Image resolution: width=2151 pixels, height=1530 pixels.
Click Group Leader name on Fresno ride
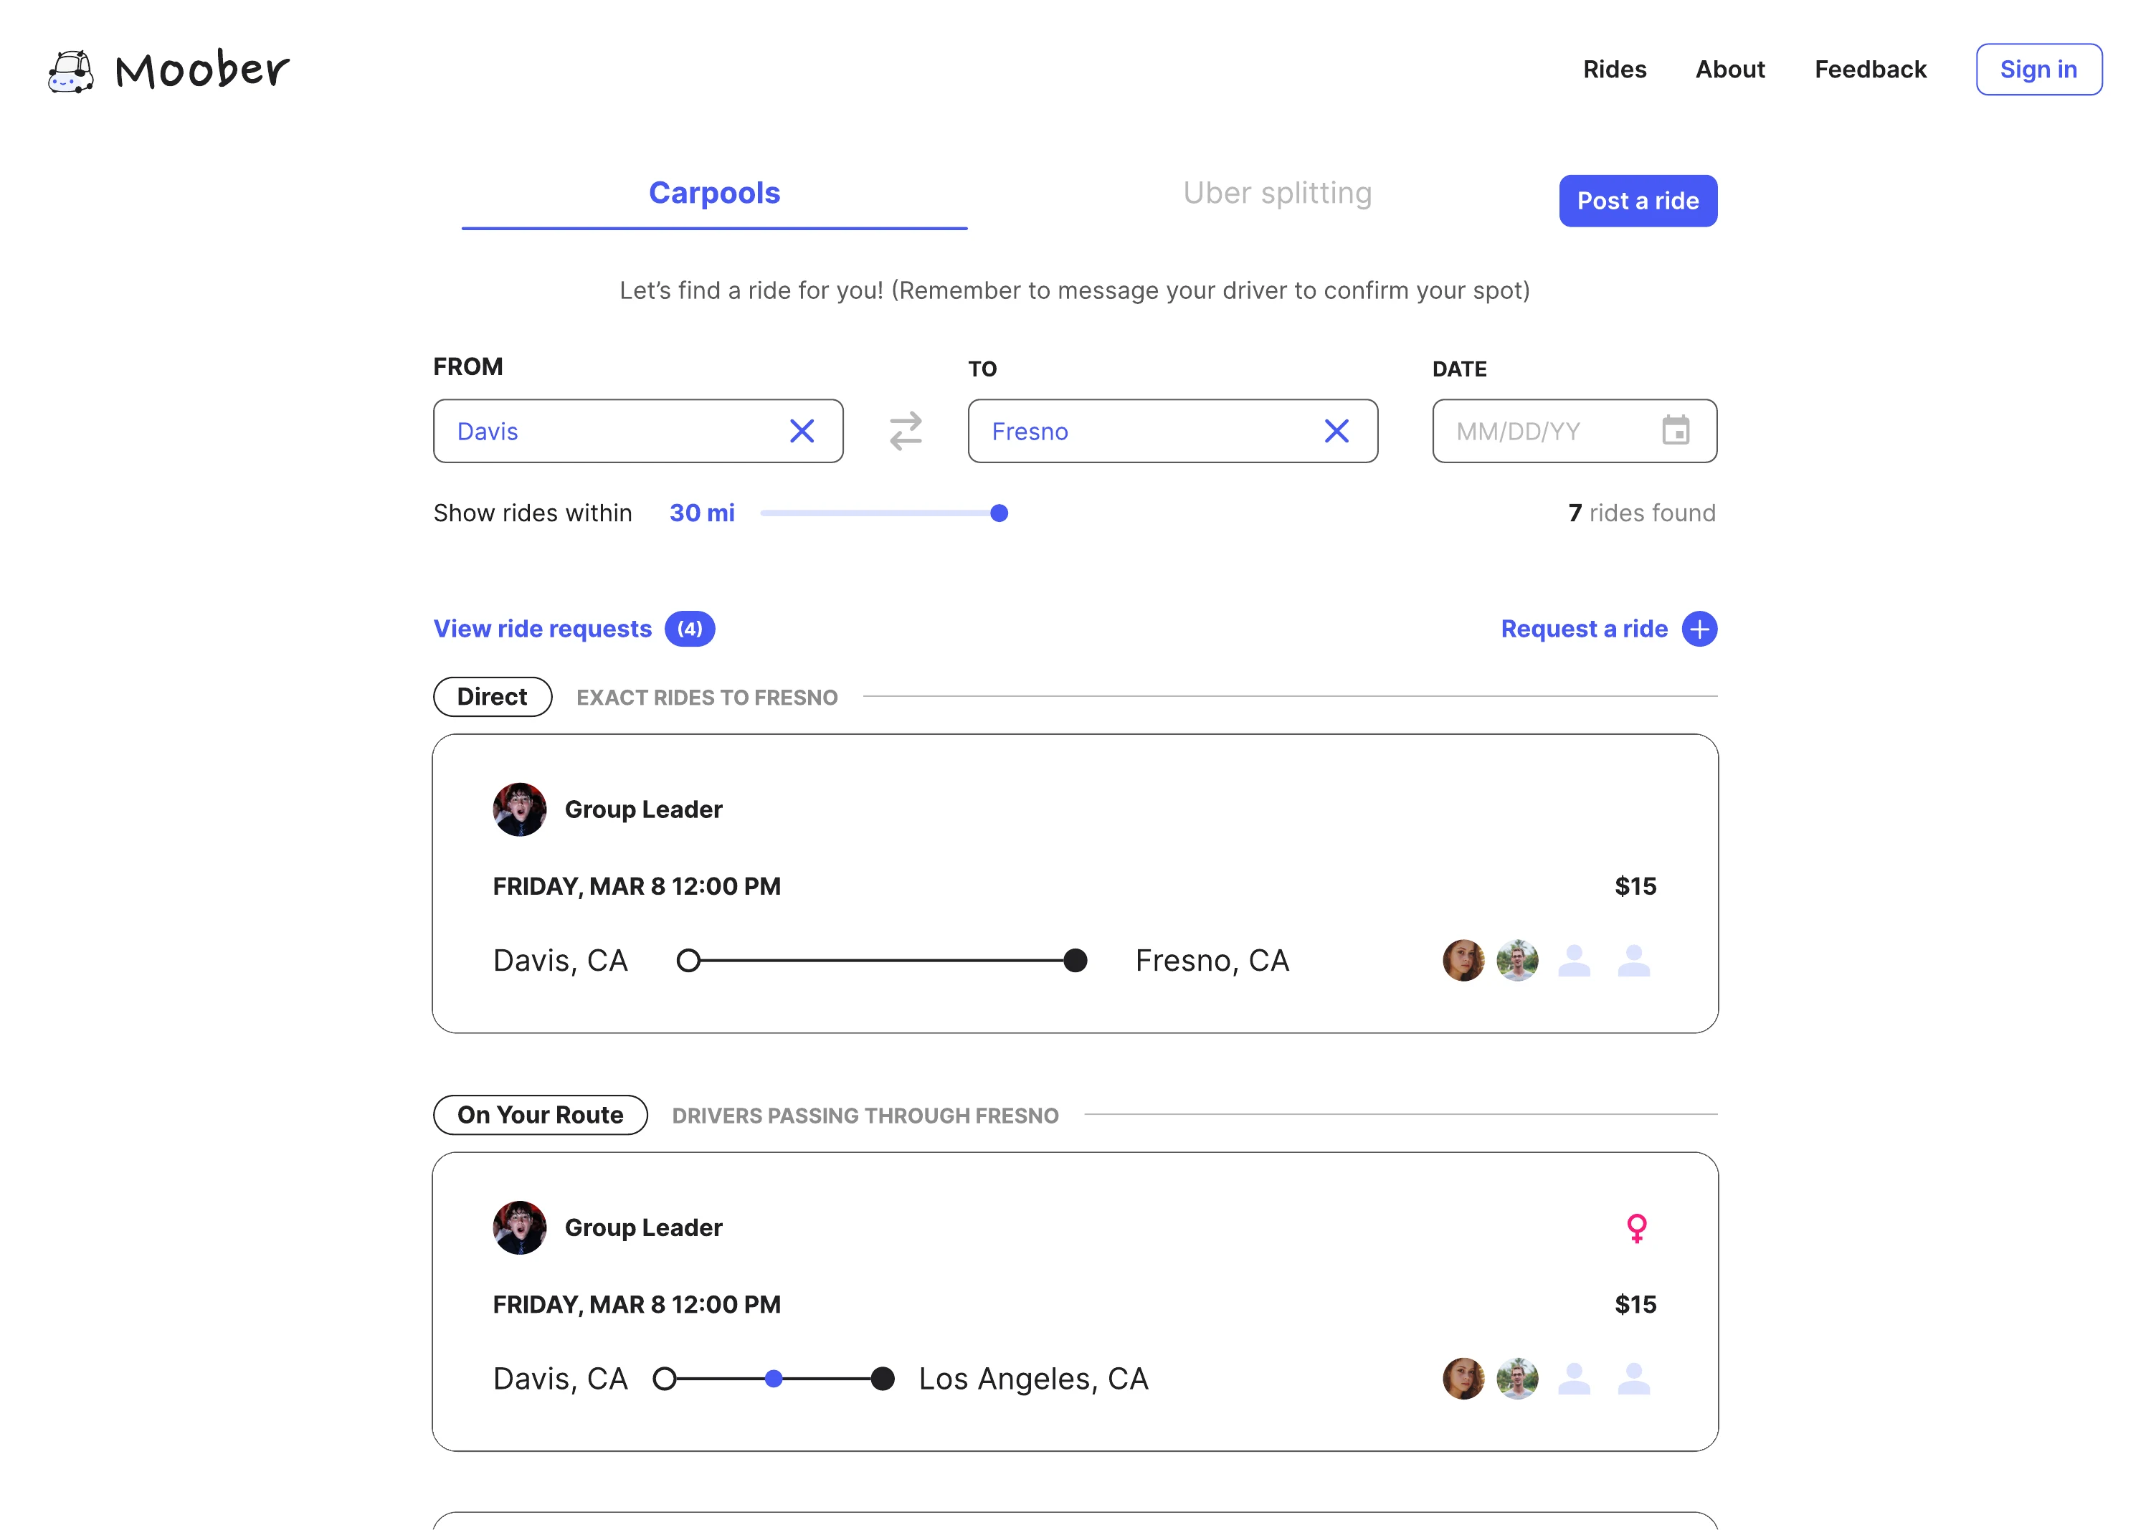coord(644,810)
